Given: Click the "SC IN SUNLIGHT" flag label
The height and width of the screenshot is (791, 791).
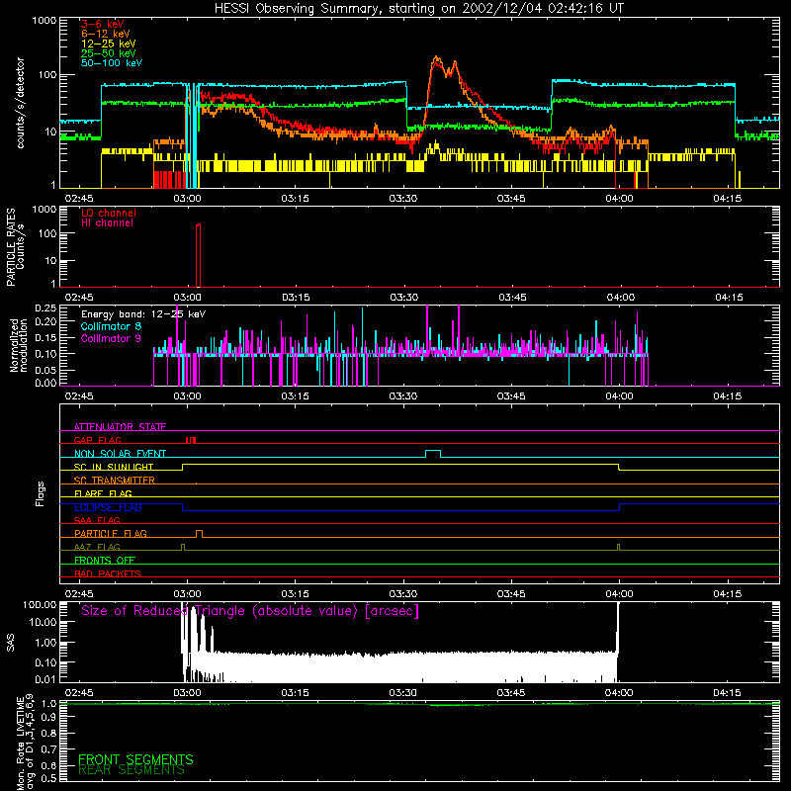Looking at the screenshot, I should pyautogui.click(x=114, y=467).
